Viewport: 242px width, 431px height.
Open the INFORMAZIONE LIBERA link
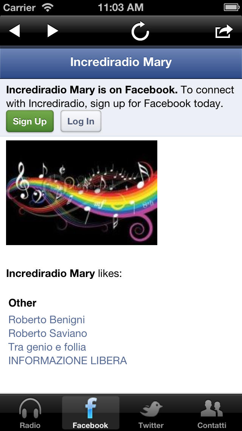[68, 361]
